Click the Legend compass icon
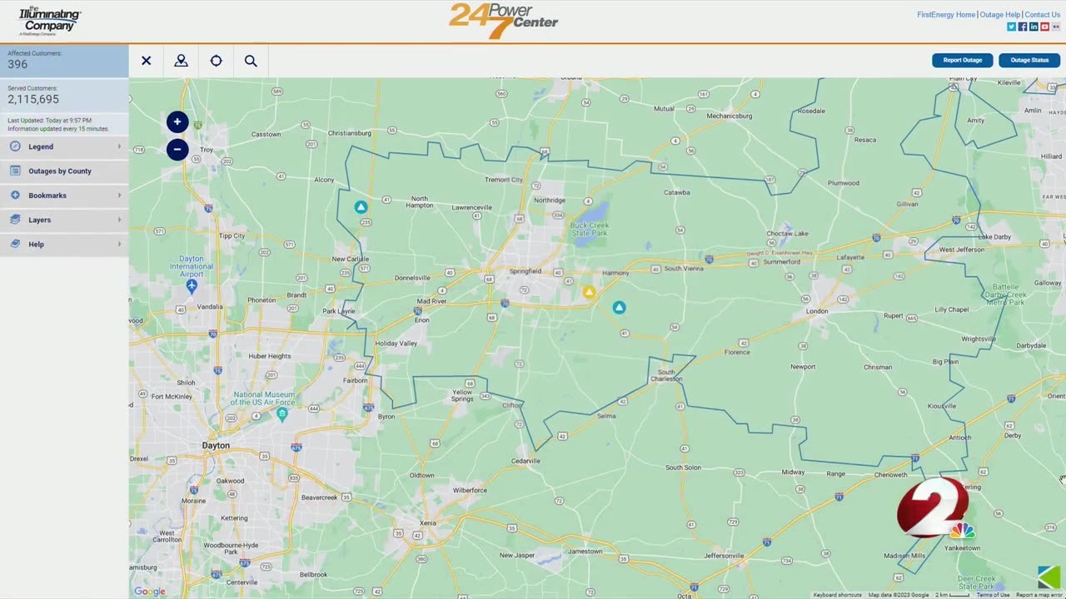 15,146
